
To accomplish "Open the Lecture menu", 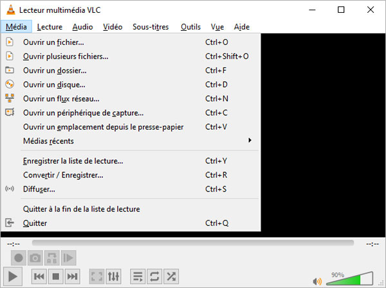I will click(x=50, y=26).
